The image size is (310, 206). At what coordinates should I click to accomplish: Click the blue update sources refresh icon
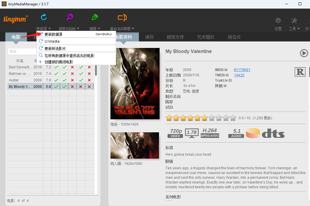click(x=44, y=17)
